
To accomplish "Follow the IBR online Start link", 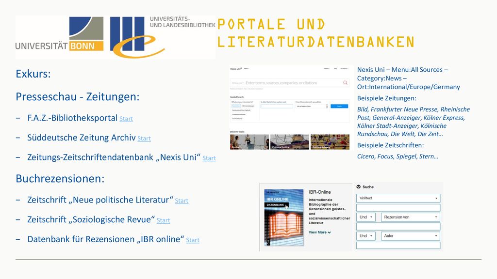I will click(193, 240).
